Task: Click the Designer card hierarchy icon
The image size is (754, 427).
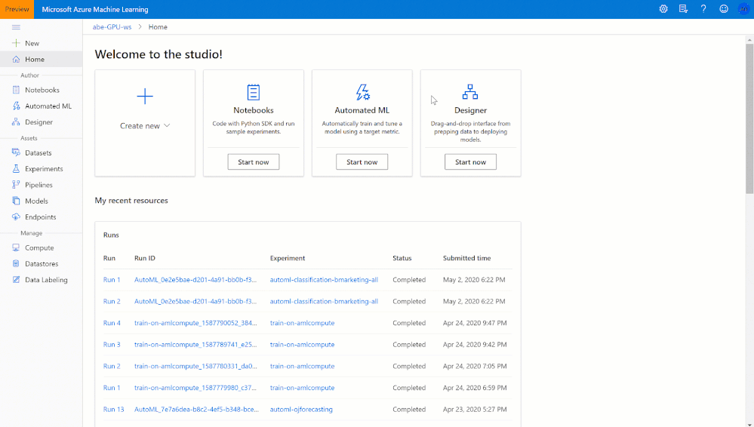Action: point(470,92)
